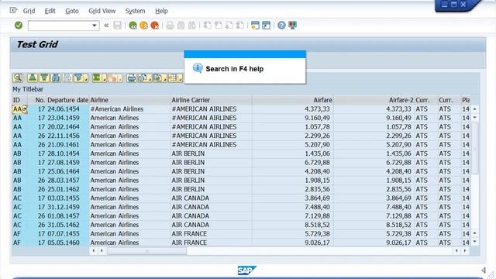The image size is (496, 279).
Task: Click the airfare value 9.160,49 in Airfare column
Action: 317,118
